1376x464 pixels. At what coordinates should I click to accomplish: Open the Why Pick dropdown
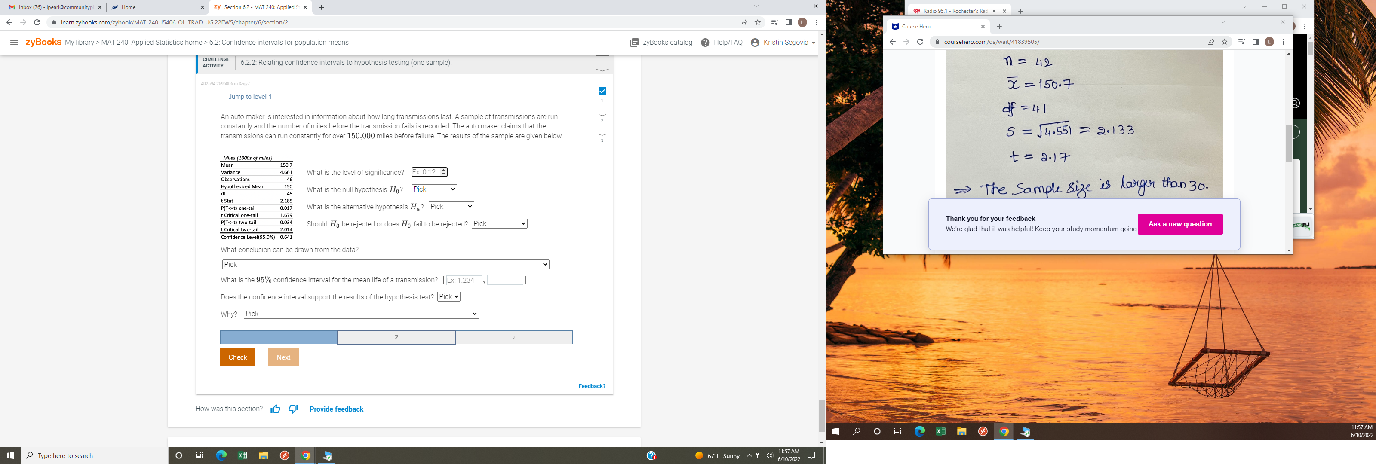pos(361,314)
